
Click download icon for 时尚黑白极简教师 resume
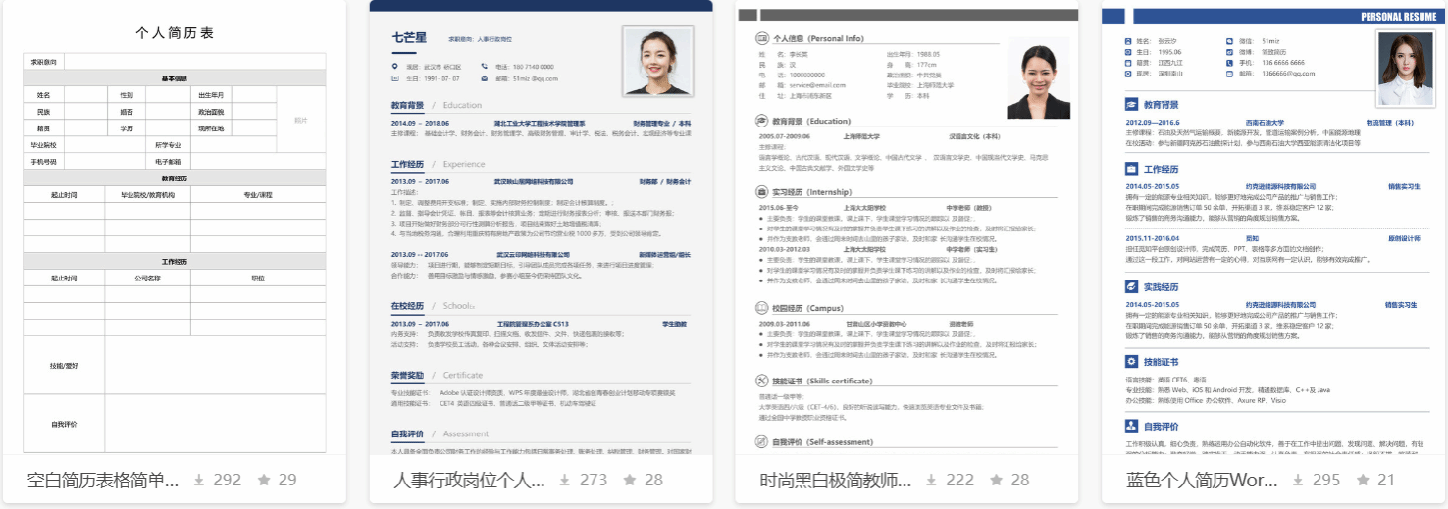click(932, 481)
